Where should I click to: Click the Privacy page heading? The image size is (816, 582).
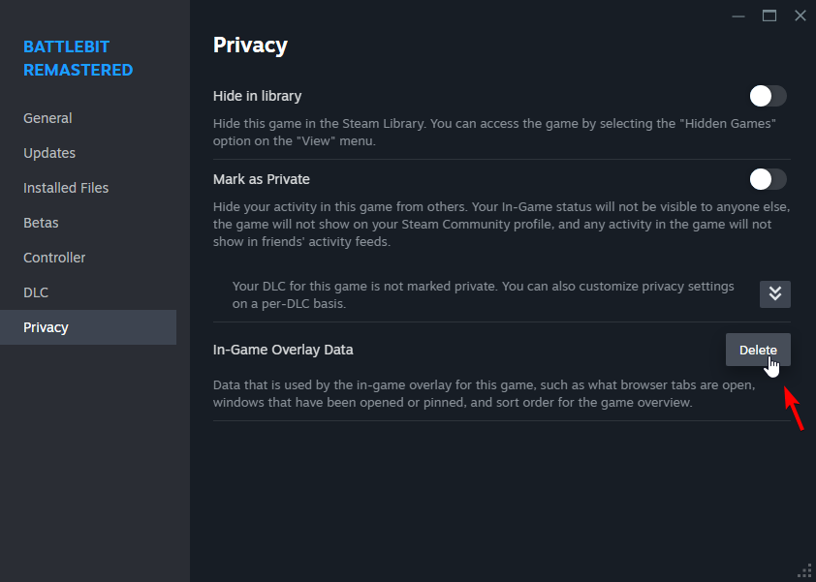(x=250, y=45)
